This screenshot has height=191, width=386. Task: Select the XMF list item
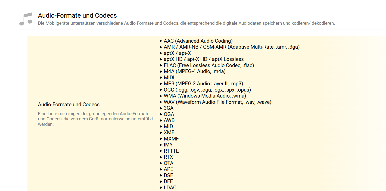(x=167, y=133)
